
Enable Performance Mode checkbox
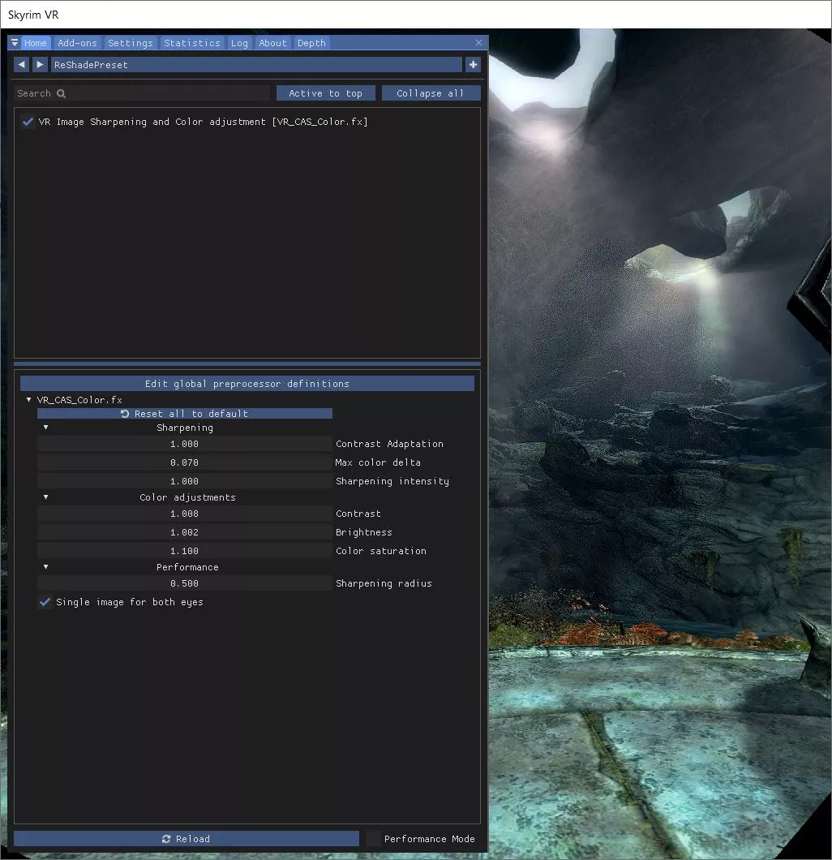pyautogui.click(x=373, y=839)
